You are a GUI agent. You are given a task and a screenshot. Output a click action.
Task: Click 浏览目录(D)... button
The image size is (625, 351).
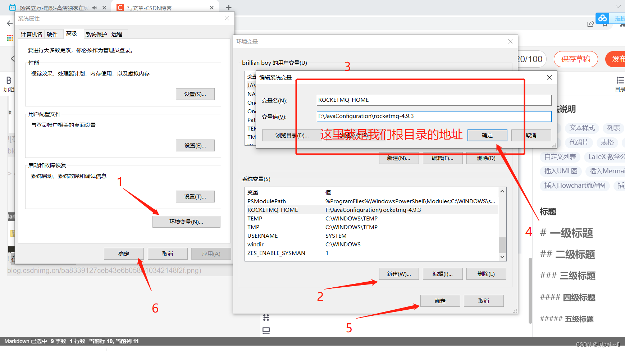pos(292,135)
